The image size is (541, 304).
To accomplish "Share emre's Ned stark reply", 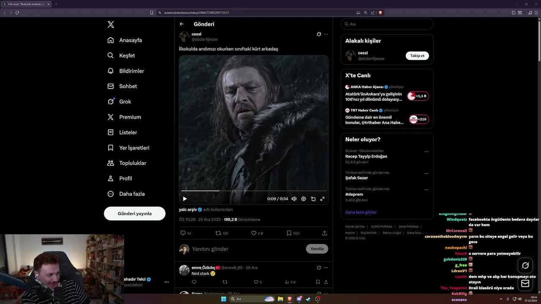I will (x=326, y=282).
